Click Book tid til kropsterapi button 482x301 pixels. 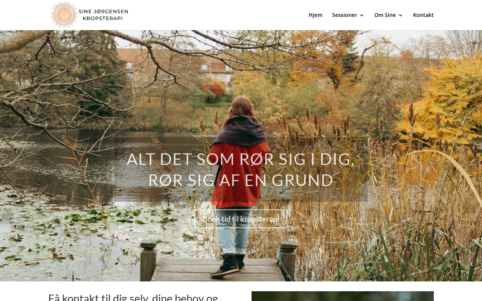(x=241, y=219)
